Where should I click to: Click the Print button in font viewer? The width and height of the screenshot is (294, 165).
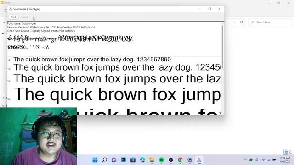click(13, 17)
